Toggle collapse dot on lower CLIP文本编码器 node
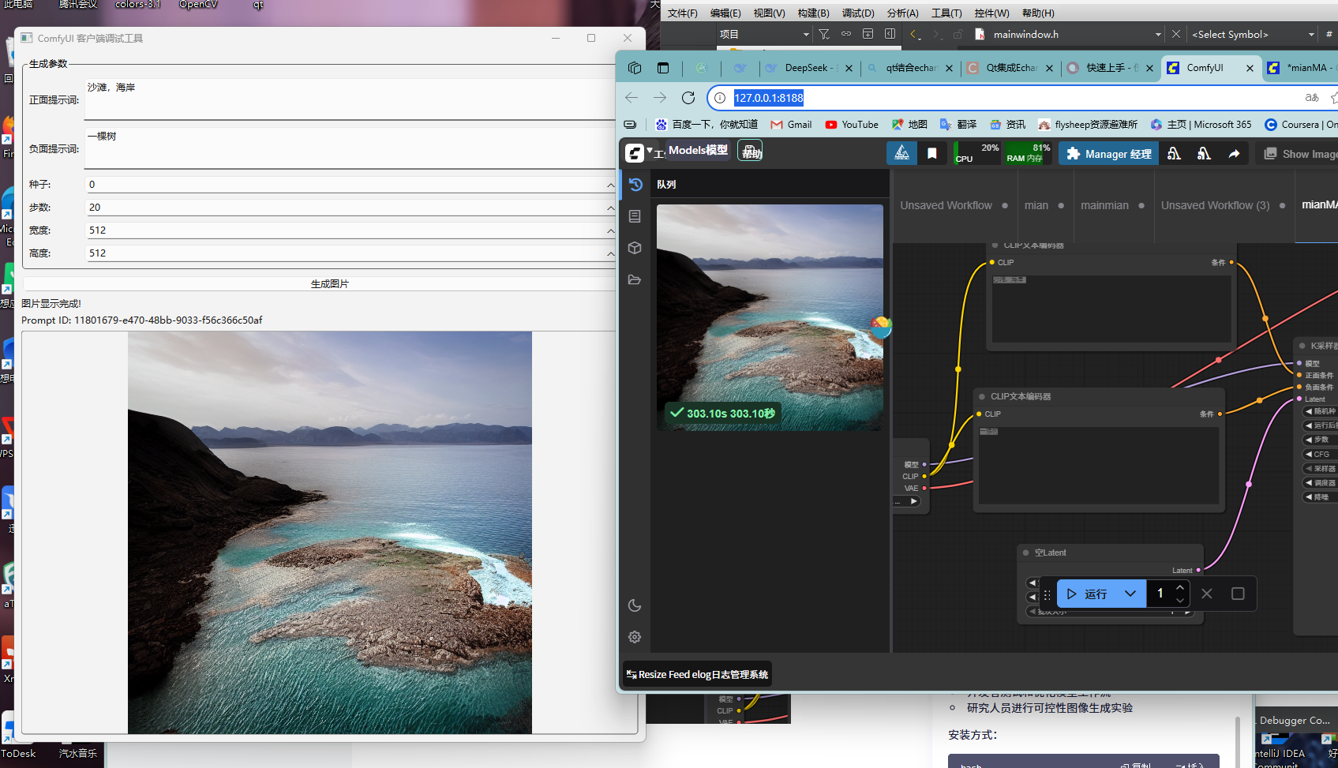Image resolution: width=1338 pixels, height=768 pixels. (982, 396)
